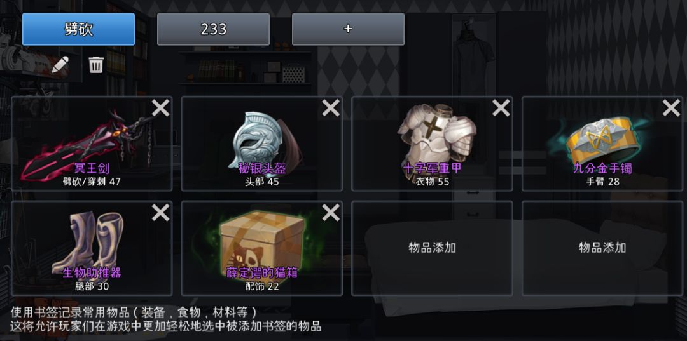Click the pencil edit icon
Image resolution: width=687 pixels, height=341 pixels.
(60, 65)
